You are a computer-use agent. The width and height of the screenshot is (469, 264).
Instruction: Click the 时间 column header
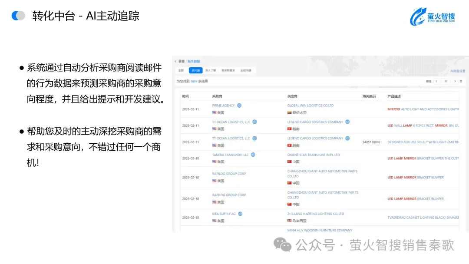pyautogui.click(x=185, y=96)
